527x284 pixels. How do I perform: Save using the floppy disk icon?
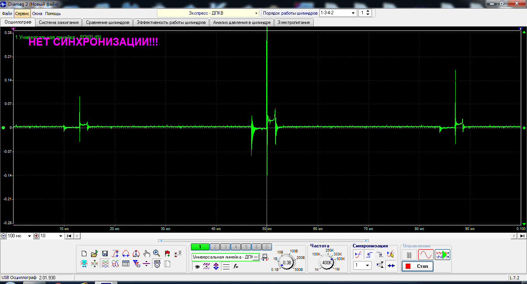pos(105,254)
